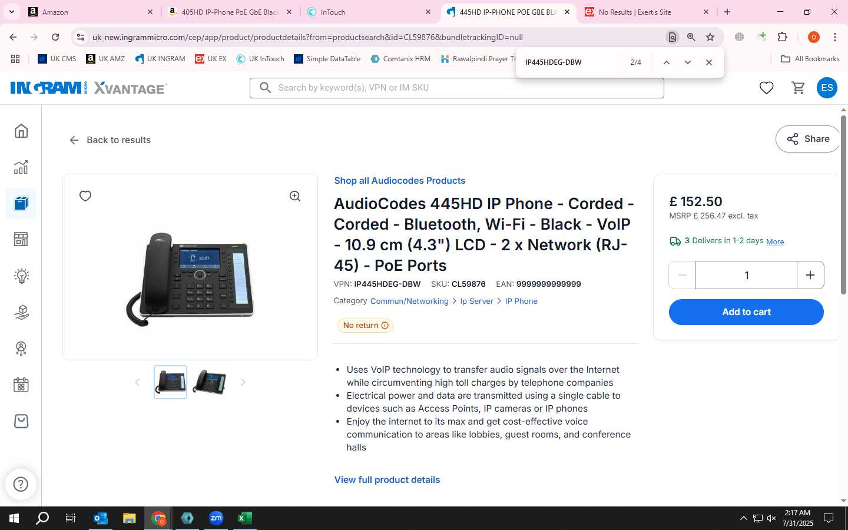Switch to the InTouch browser tab
848x530 pixels.
click(x=369, y=12)
